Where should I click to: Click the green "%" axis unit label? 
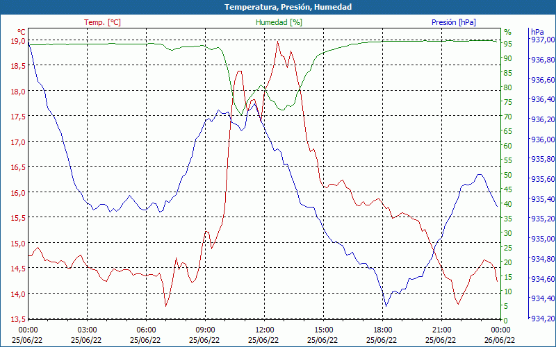click(508, 32)
